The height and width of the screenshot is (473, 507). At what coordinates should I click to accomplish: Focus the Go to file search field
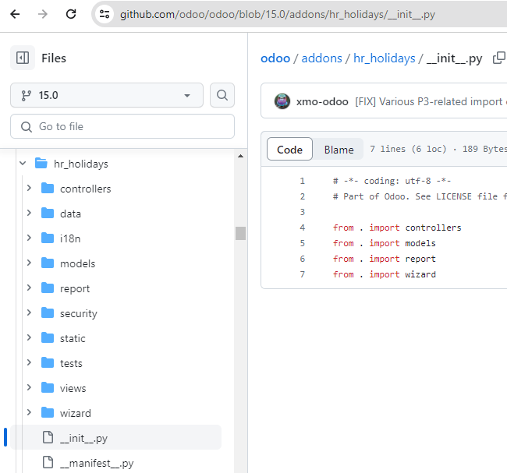pos(122,126)
